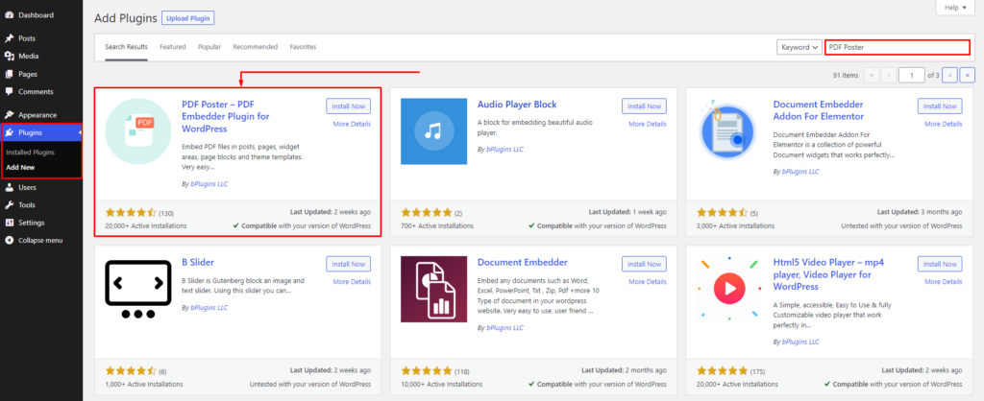Click the Appearance brush icon
The image size is (984, 401).
(x=10, y=115)
